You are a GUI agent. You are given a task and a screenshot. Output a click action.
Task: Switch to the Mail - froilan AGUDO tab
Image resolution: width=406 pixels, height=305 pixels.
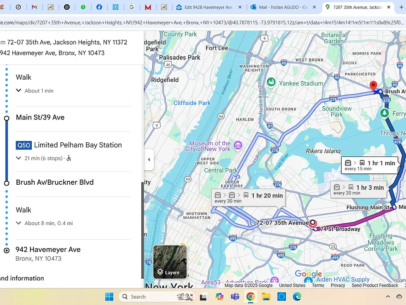(283, 7)
